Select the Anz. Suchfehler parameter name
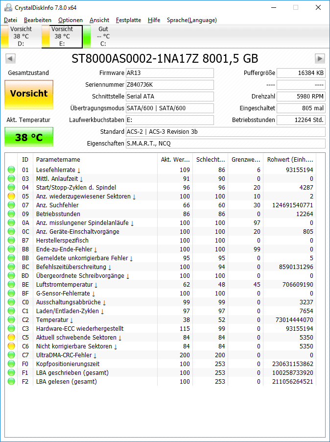The image size is (330, 442). click(57, 205)
